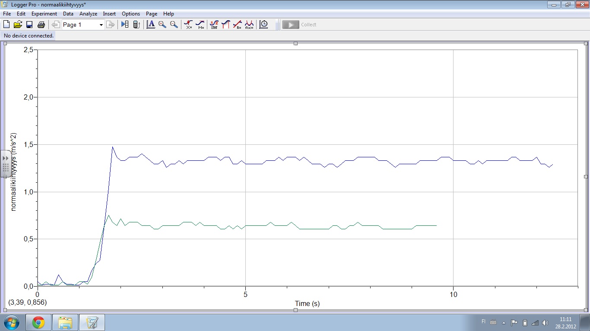Open a file with the folder icon
Viewport: 590px width, 331px height.
[18, 25]
